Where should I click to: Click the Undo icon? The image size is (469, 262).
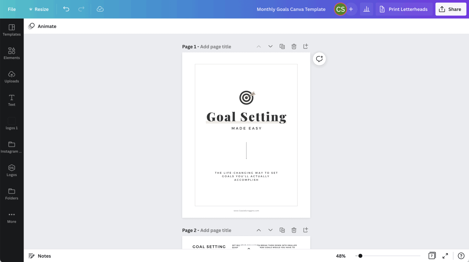(x=66, y=9)
